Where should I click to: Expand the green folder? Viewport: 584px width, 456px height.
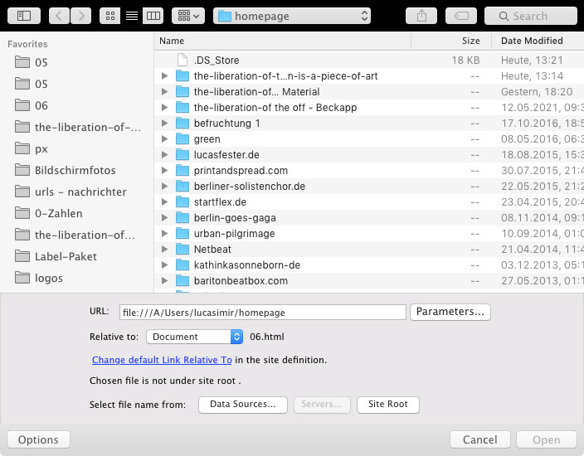(x=164, y=138)
